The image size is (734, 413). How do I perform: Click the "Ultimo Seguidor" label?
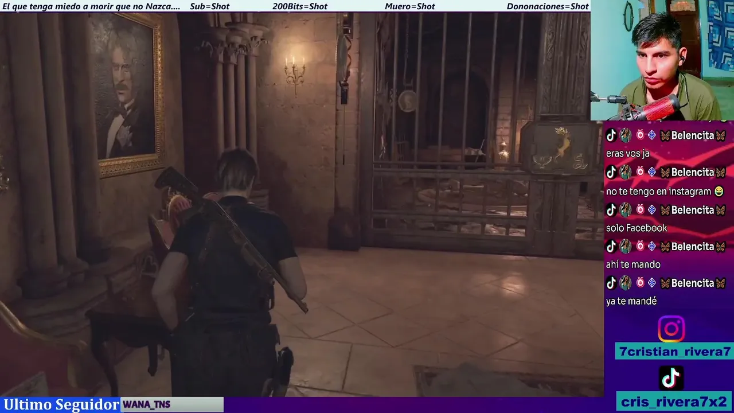(x=61, y=404)
